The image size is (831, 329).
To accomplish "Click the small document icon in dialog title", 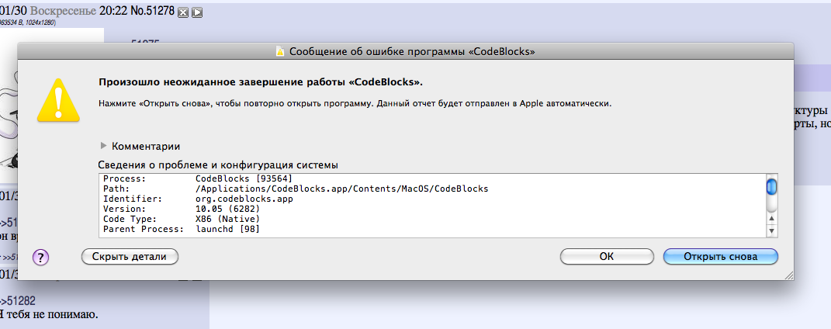I will click(280, 51).
